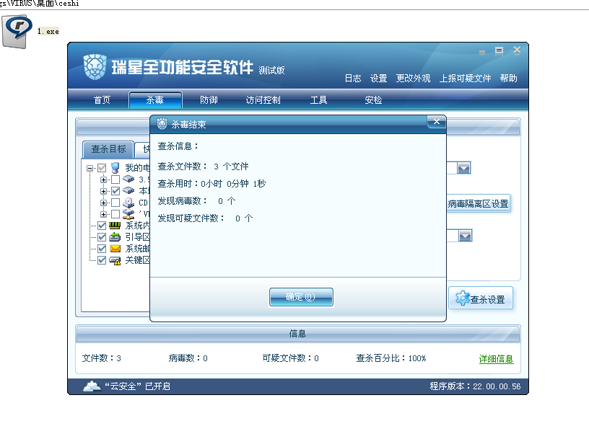Toggle the My Computer checkbox
Screen dimensions: 589x421
pos(102,168)
